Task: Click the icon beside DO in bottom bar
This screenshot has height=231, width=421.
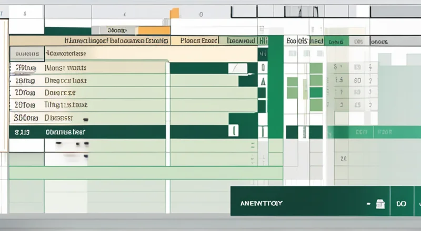Action: coord(379,204)
